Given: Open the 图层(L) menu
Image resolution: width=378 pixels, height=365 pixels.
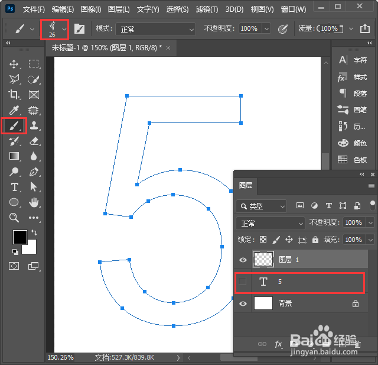Looking at the screenshot, I should pos(119,9).
